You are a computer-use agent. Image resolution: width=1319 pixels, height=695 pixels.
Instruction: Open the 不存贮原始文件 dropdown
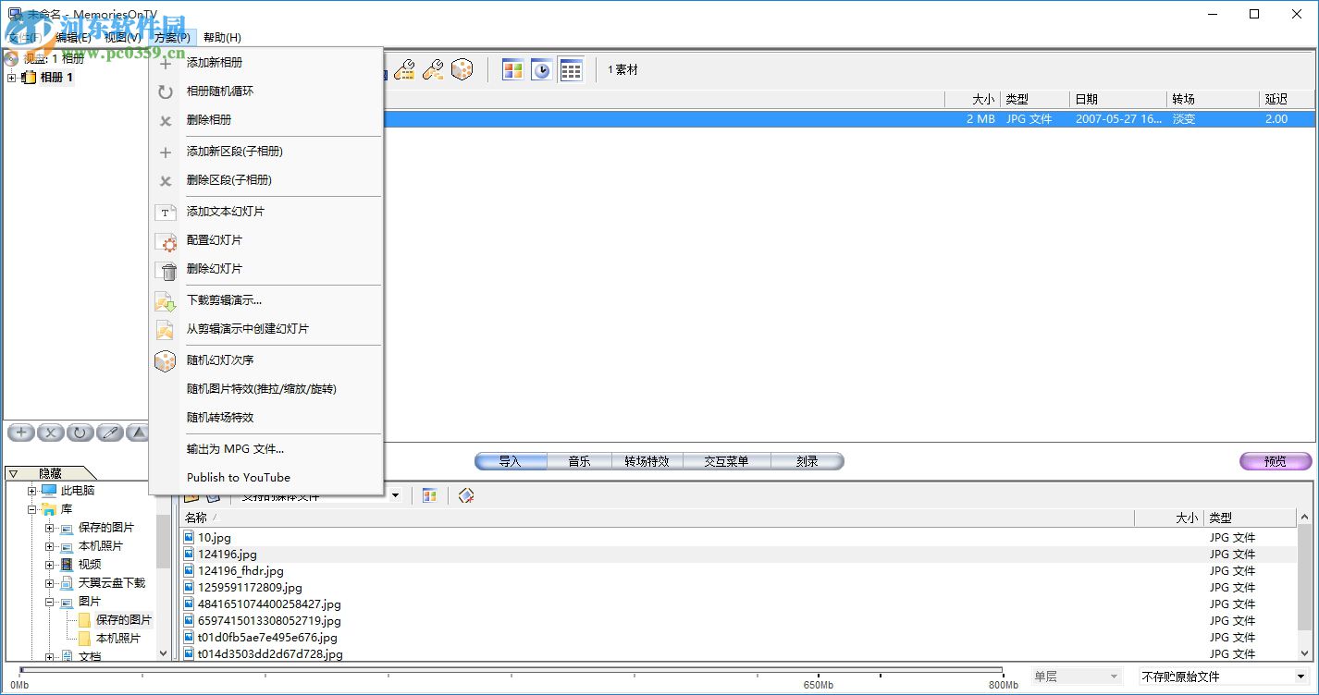tap(1301, 677)
